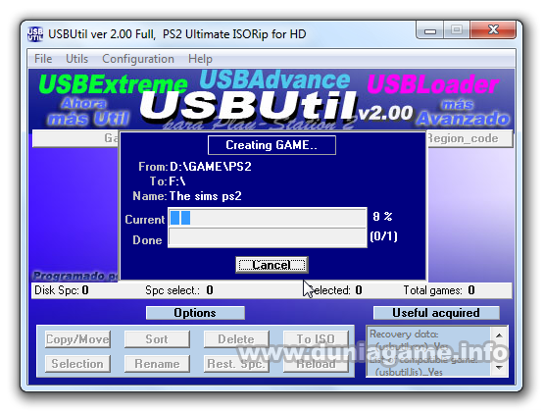Click the Disk Spc value

(x=85, y=290)
